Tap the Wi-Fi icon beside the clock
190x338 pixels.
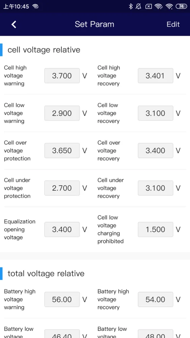tap(35, 6)
